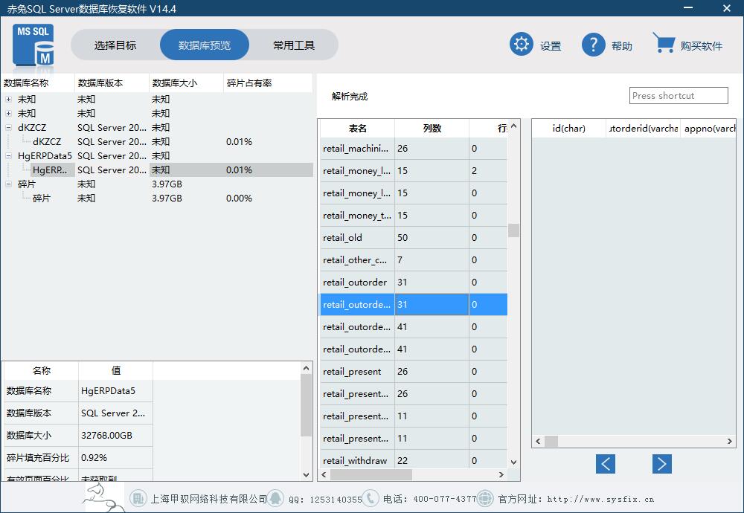Click the 数据库名称 tree column header
Image resolution: width=744 pixels, height=513 pixels.
tap(38, 83)
